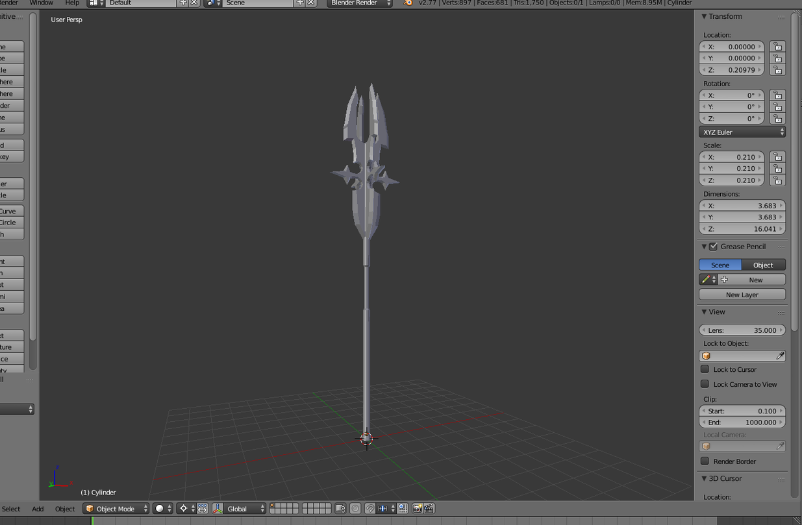
Task: Click the scene browse icon
Action: [x=212, y=3]
